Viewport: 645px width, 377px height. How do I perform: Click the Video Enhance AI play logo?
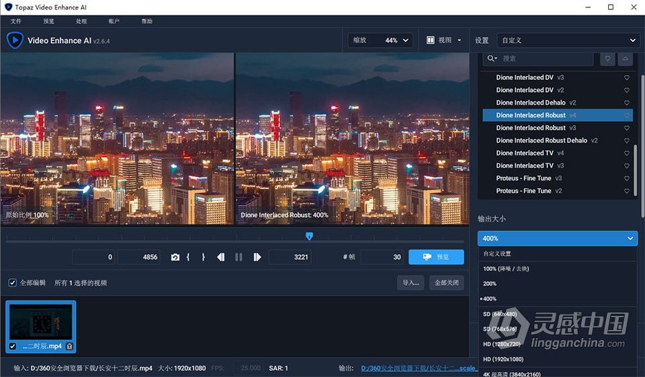(15, 40)
